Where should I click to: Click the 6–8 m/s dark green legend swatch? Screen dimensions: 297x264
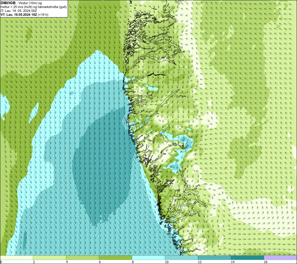pos(116,257)
